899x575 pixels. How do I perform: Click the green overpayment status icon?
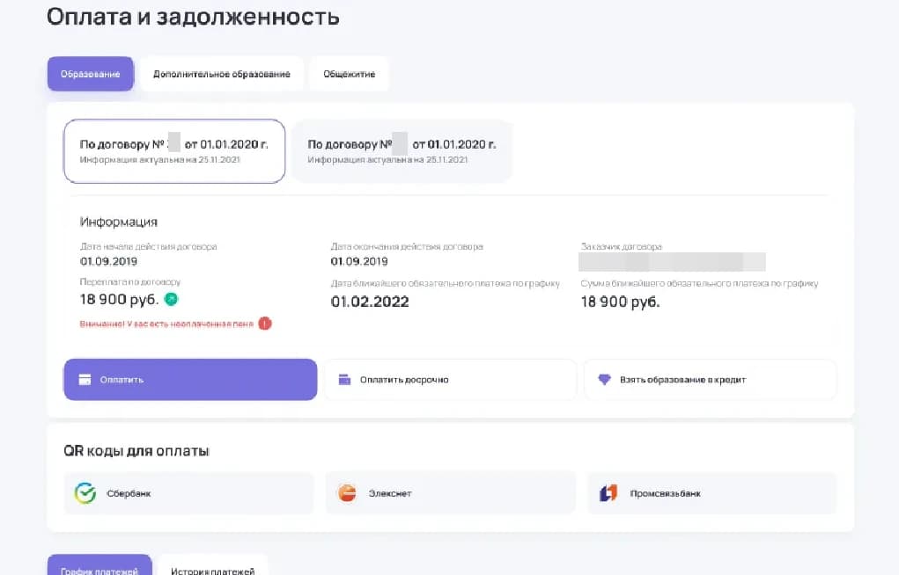tap(172, 299)
